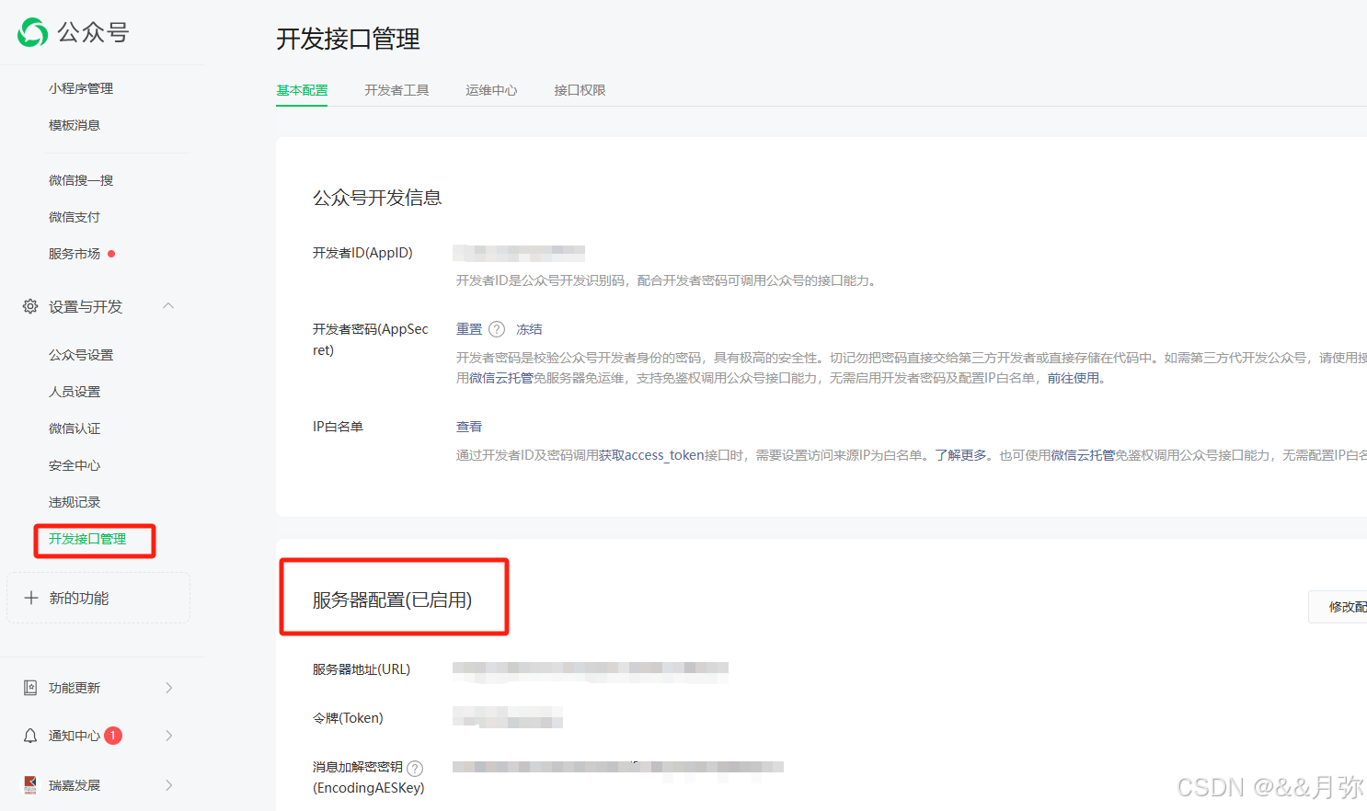This screenshot has width=1367, height=811.
Task: Open 服务市场 in the sidebar
Action: click(75, 254)
